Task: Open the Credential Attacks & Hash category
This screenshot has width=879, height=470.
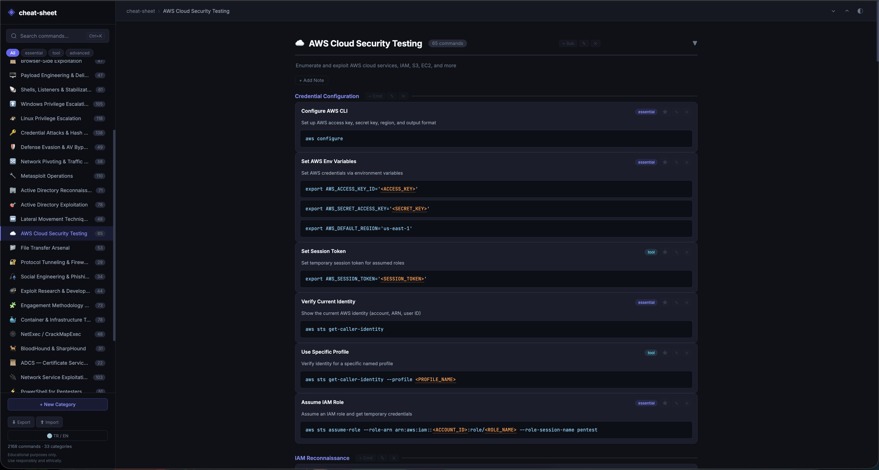Action: 57,133
